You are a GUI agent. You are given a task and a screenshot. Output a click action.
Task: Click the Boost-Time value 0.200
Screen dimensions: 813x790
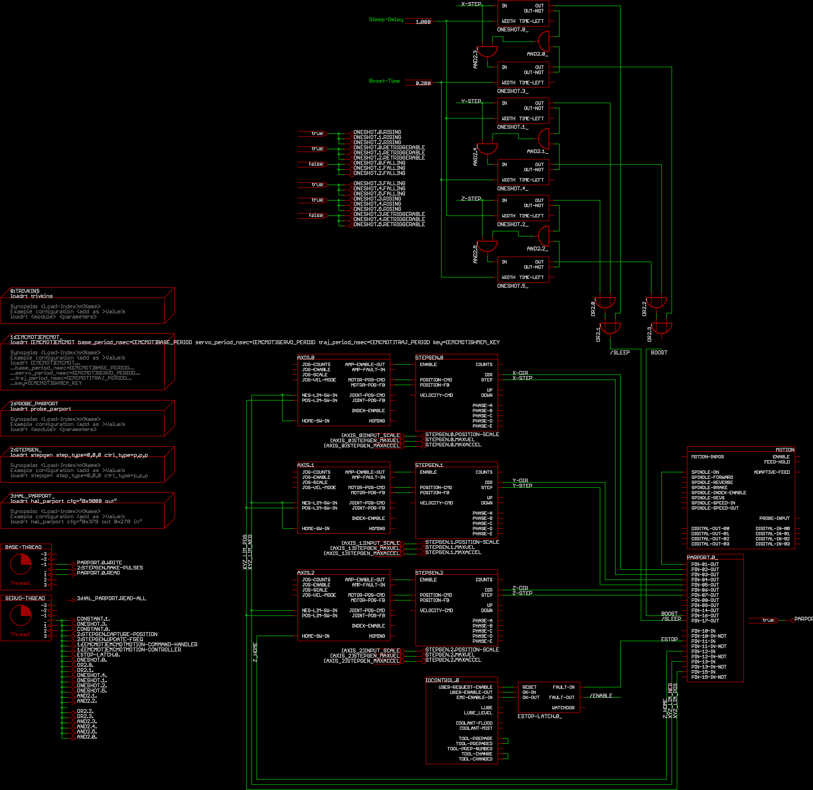(x=423, y=83)
